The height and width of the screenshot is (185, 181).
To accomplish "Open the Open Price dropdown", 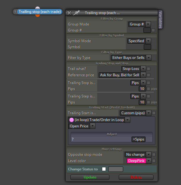I will [x=82, y=126].
